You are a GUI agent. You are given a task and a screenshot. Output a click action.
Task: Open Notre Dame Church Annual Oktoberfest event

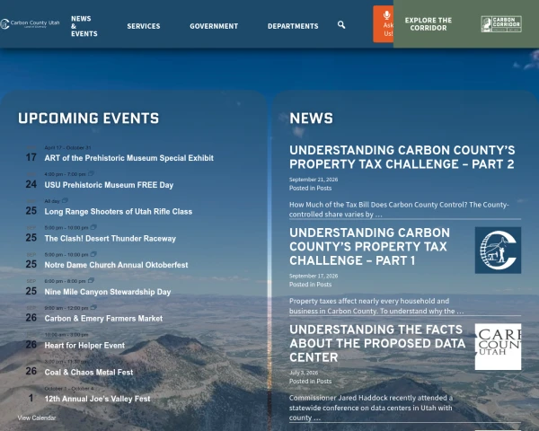116,265
